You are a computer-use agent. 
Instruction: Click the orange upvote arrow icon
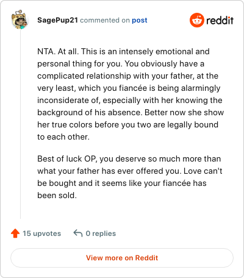tap(15, 233)
